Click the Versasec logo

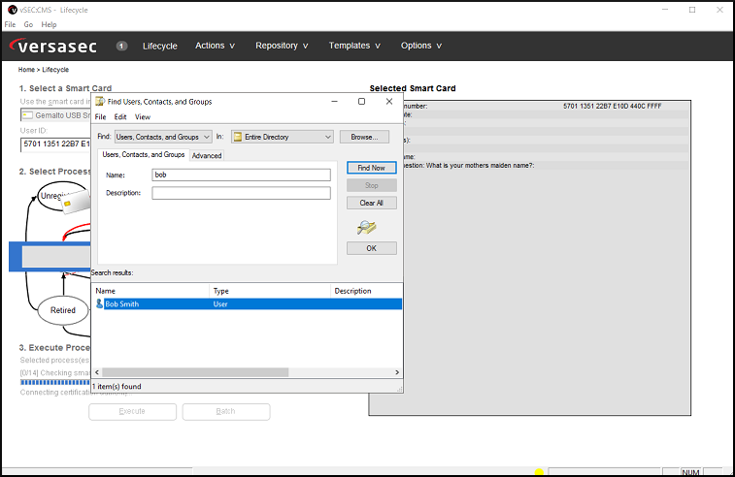pos(53,46)
